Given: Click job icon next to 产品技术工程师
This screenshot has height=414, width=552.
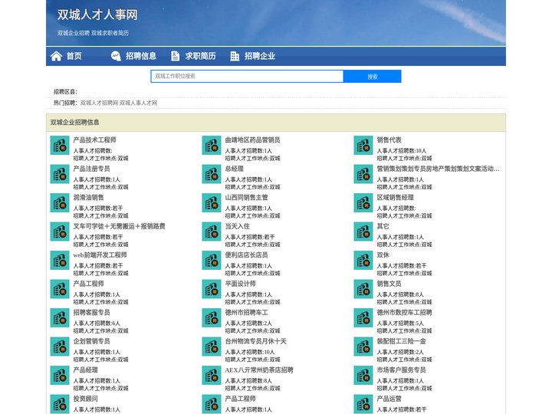Looking at the screenshot, I should (60, 146).
